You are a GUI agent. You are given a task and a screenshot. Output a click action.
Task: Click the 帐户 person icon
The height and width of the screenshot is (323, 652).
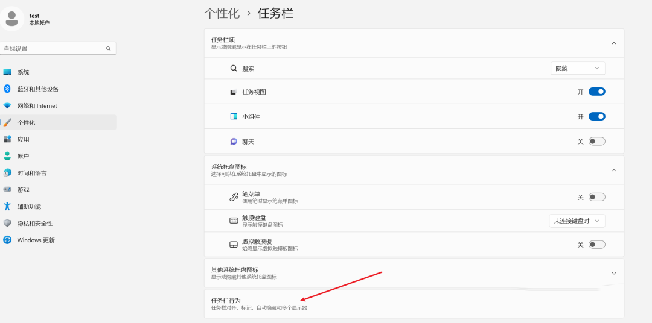click(x=7, y=156)
